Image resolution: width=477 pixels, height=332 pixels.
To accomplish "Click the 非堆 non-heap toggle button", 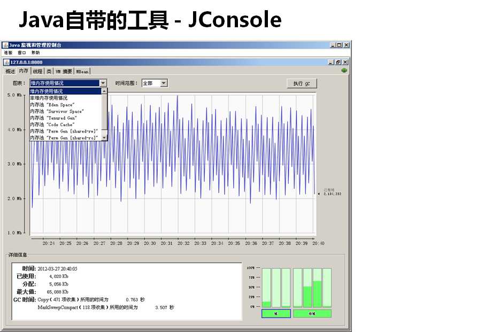I will click(312, 313).
